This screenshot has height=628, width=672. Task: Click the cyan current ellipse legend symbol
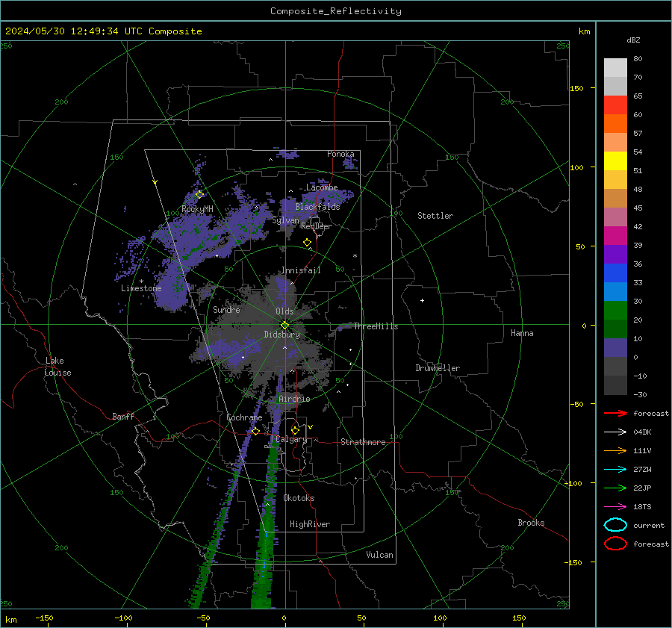615,525
